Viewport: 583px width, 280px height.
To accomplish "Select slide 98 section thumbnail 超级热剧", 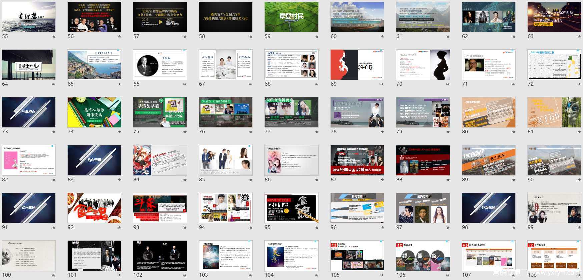I will click(489, 208).
